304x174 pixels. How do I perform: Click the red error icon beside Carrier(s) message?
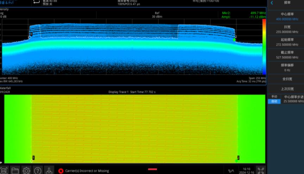point(61,170)
